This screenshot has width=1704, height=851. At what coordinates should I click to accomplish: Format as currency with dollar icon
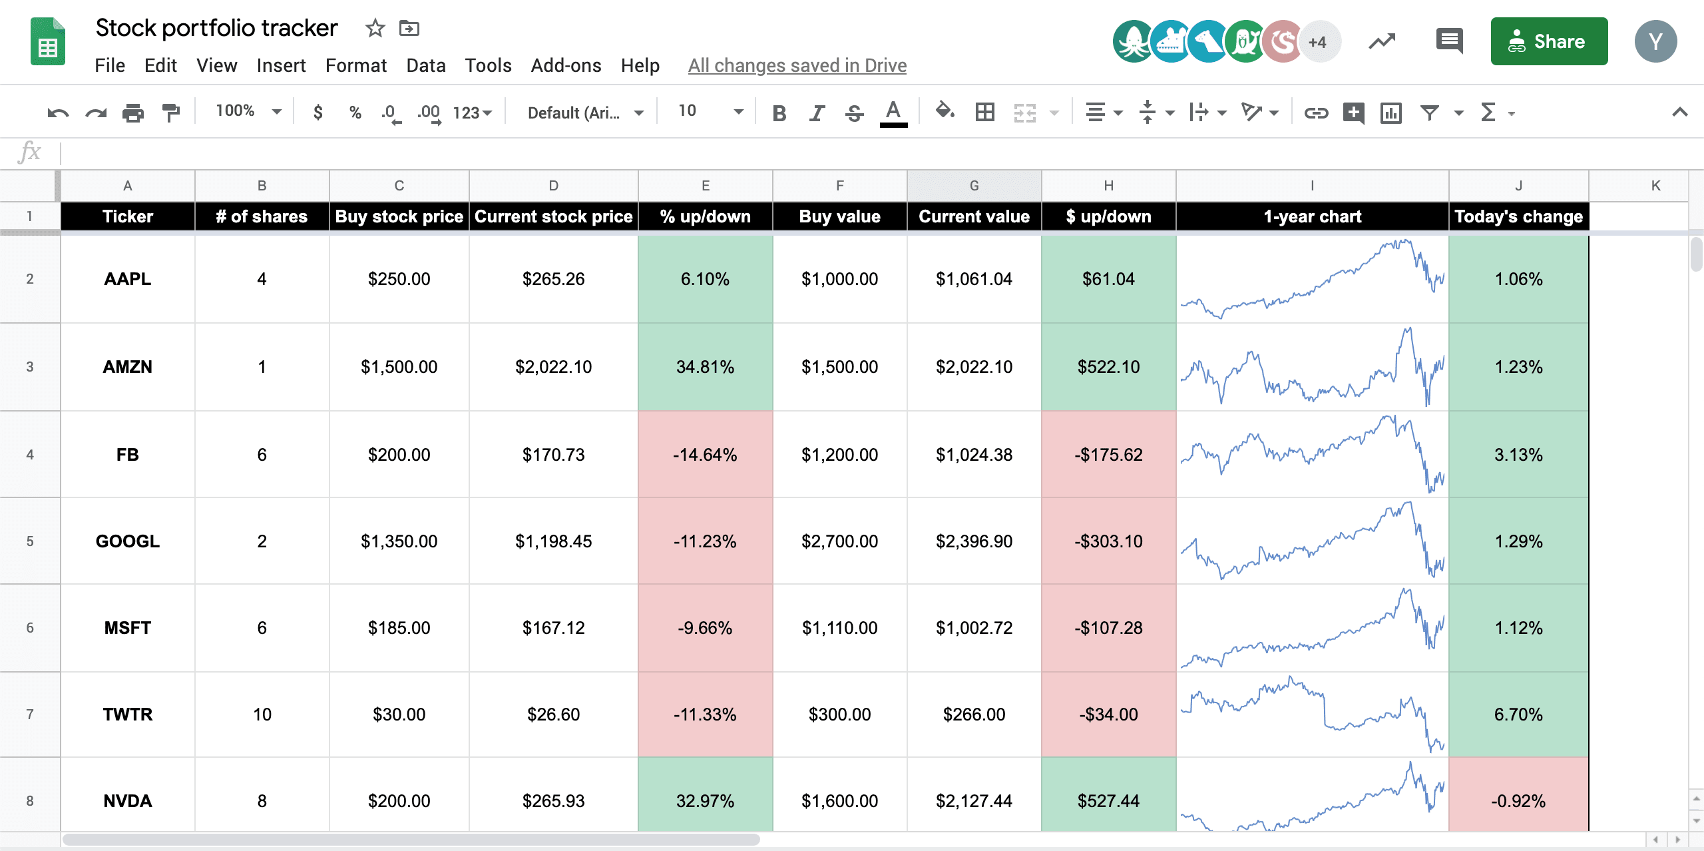tap(318, 113)
